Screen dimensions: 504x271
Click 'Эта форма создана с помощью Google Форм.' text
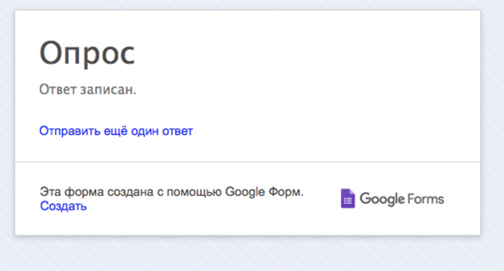172,192
